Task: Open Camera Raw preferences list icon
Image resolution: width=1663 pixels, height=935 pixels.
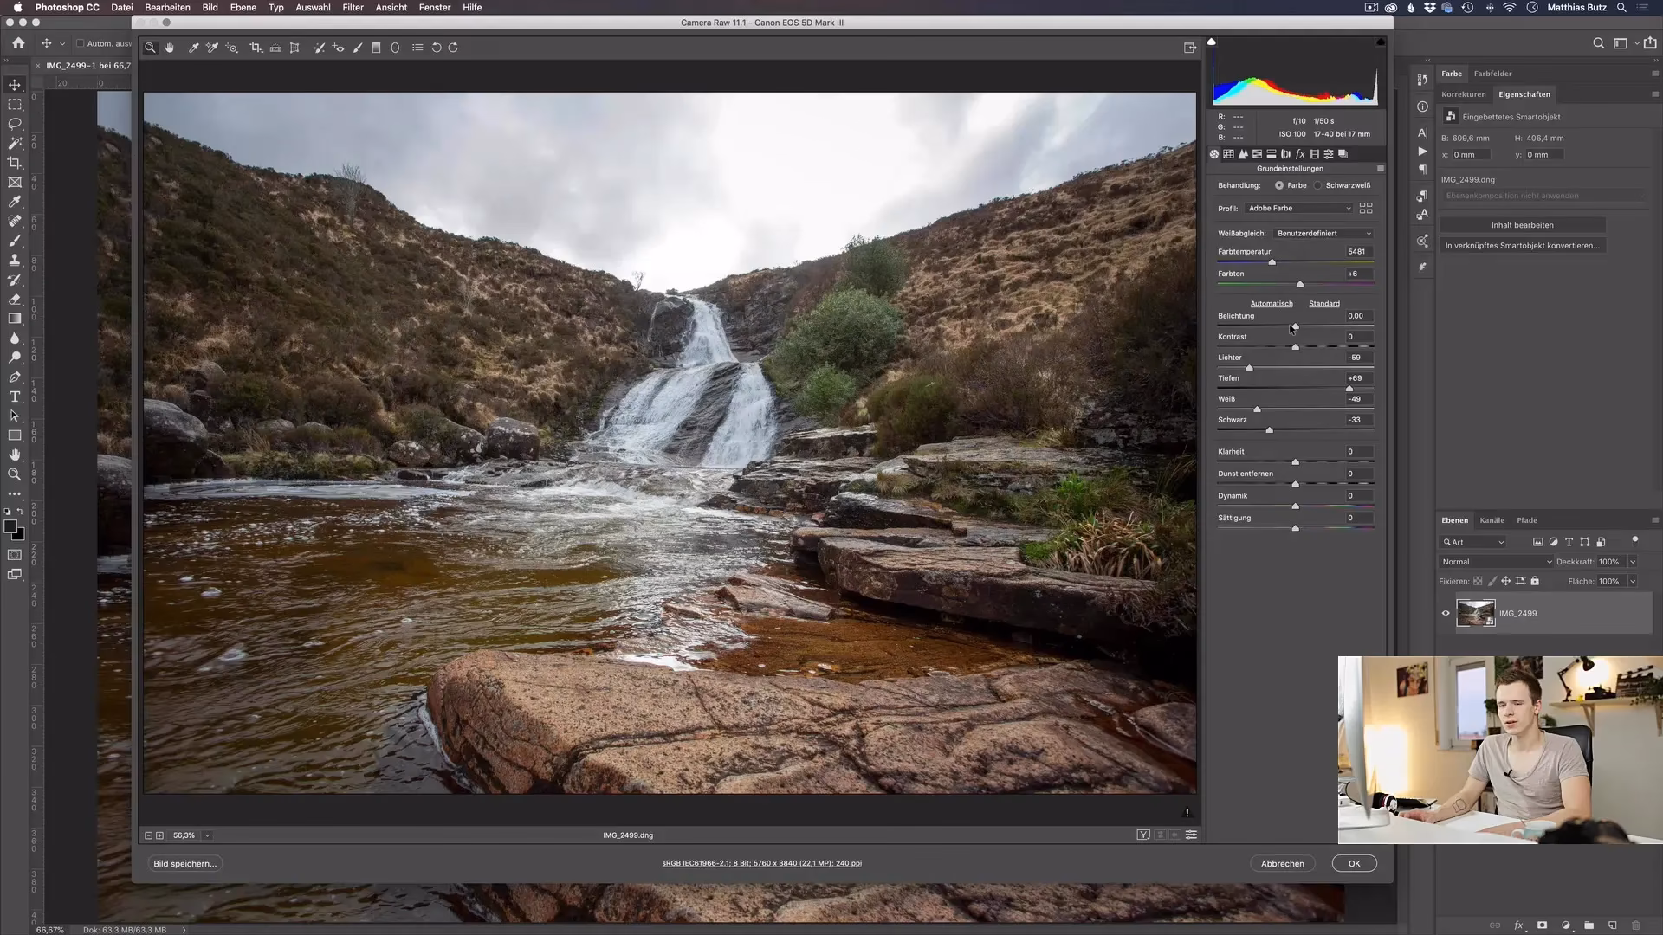Action: tap(417, 48)
